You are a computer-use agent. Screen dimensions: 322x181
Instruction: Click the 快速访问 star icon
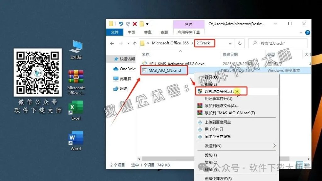[x=116, y=59]
